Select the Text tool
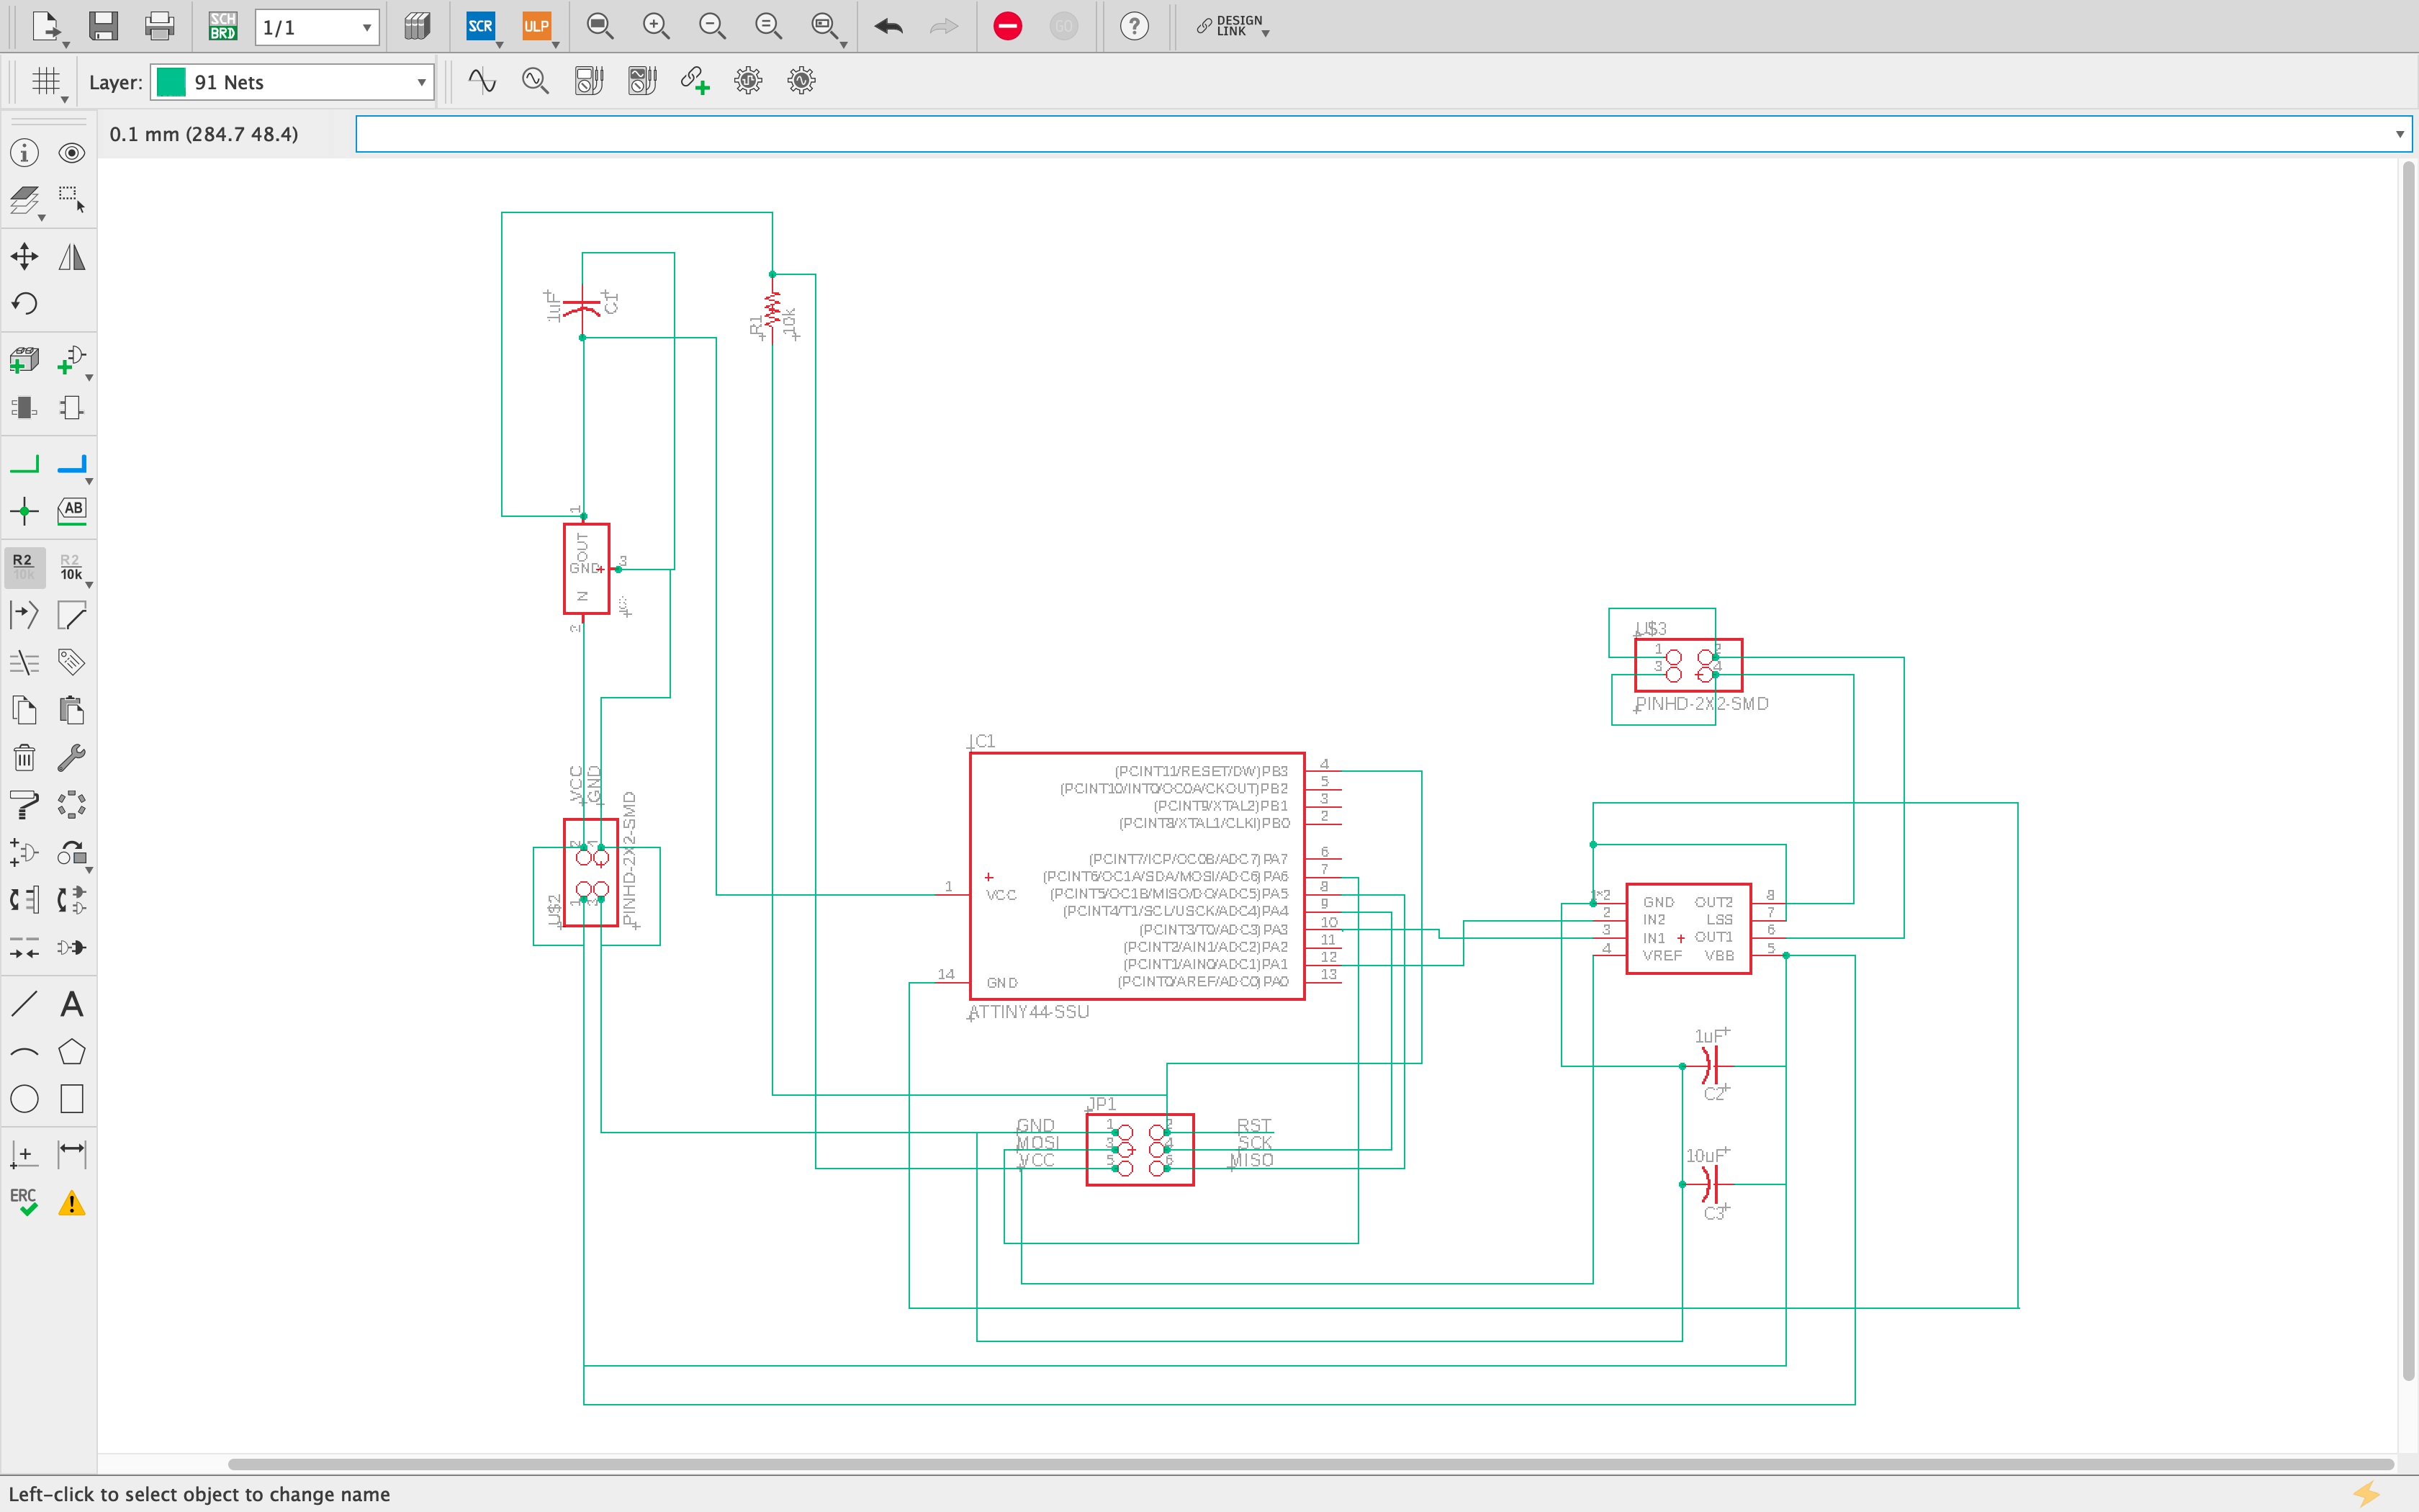This screenshot has width=2419, height=1512. (x=71, y=1003)
